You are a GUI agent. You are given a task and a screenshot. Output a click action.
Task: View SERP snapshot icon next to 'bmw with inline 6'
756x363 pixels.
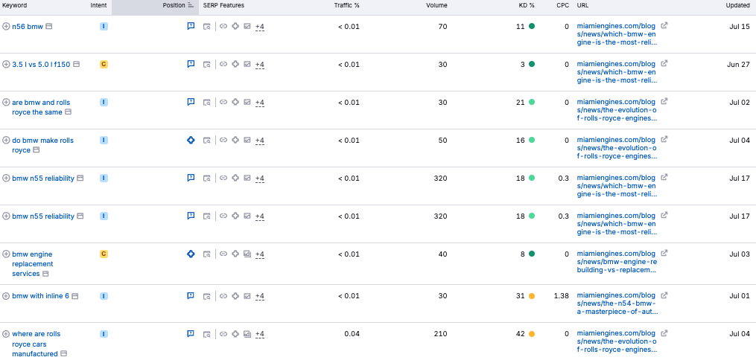(74, 296)
